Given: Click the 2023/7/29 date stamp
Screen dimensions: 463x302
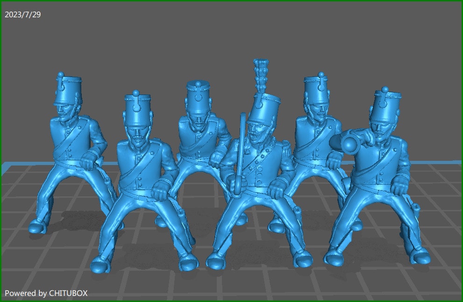Looking at the screenshot, I should pos(23,15).
